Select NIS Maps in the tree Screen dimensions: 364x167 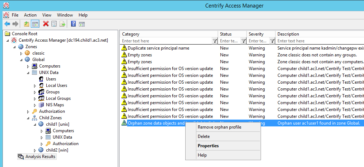tap(55, 105)
